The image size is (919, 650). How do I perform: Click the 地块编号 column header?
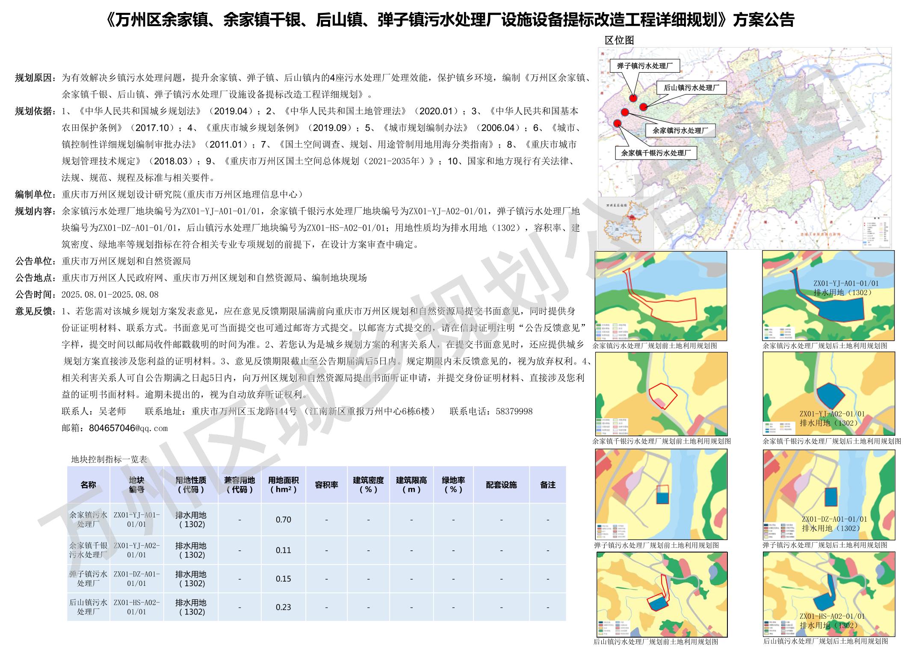tap(136, 485)
